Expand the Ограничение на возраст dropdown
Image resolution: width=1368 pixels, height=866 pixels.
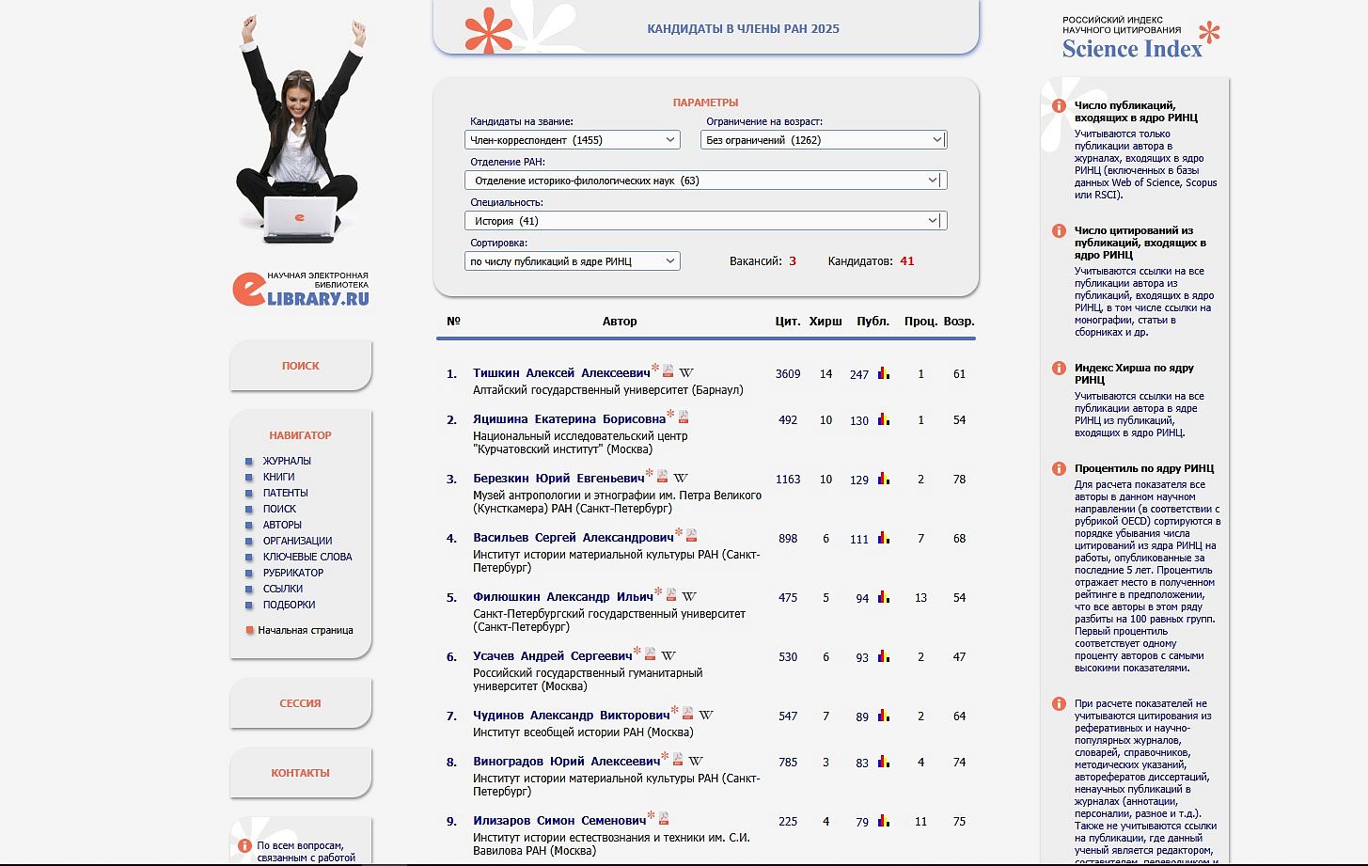click(823, 140)
